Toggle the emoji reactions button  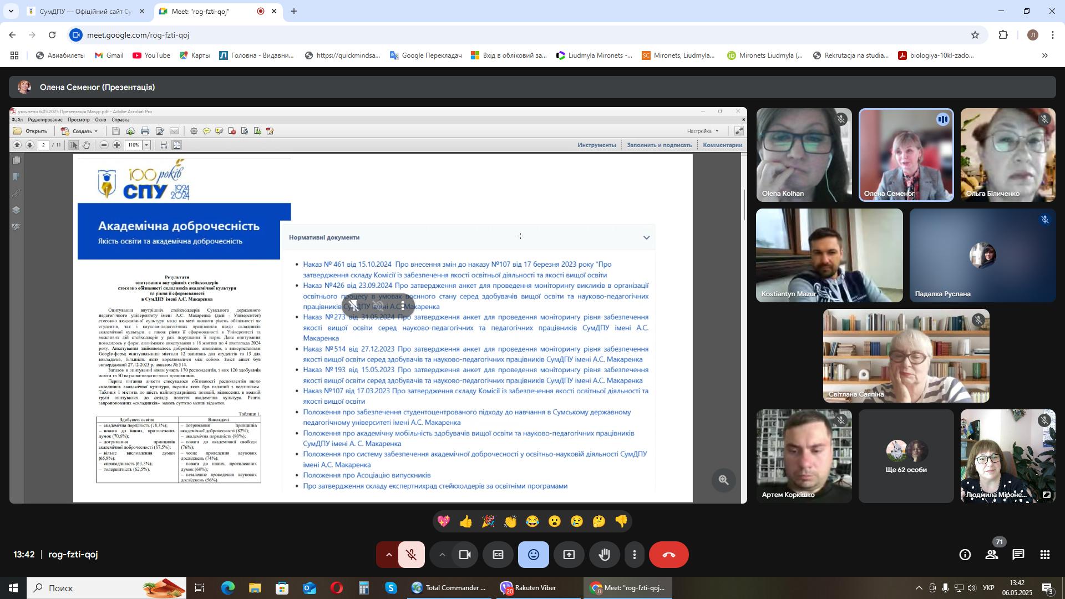pyautogui.click(x=534, y=555)
